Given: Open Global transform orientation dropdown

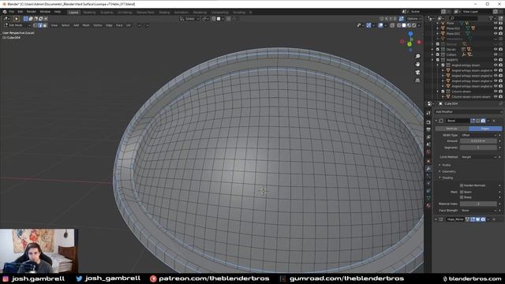Looking at the screenshot, I should (x=189, y=19).
